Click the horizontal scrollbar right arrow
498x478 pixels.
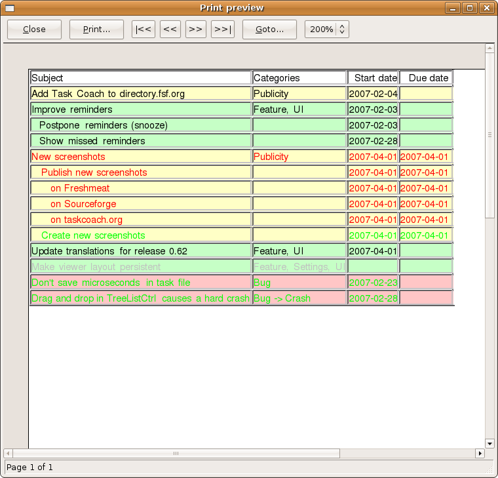point(480,453)
